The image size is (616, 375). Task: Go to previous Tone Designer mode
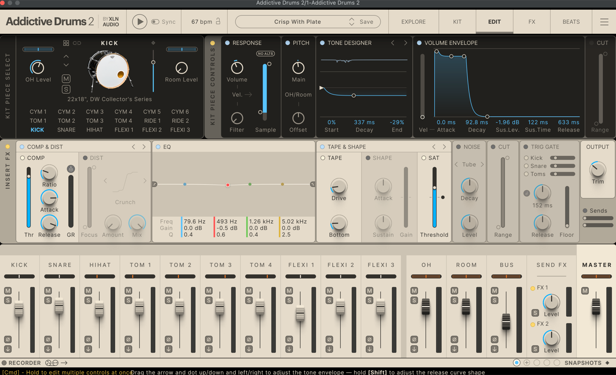point(393,43)
